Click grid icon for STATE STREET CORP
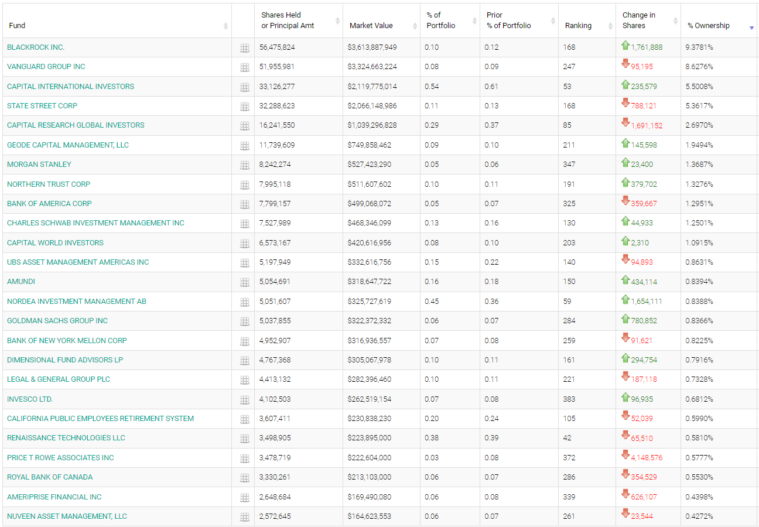Screen dimensions: 759x527 coord(245,107)
